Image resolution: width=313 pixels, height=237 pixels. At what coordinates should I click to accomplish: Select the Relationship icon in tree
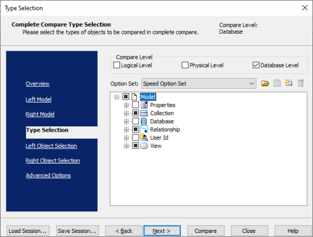pos(144,129)
